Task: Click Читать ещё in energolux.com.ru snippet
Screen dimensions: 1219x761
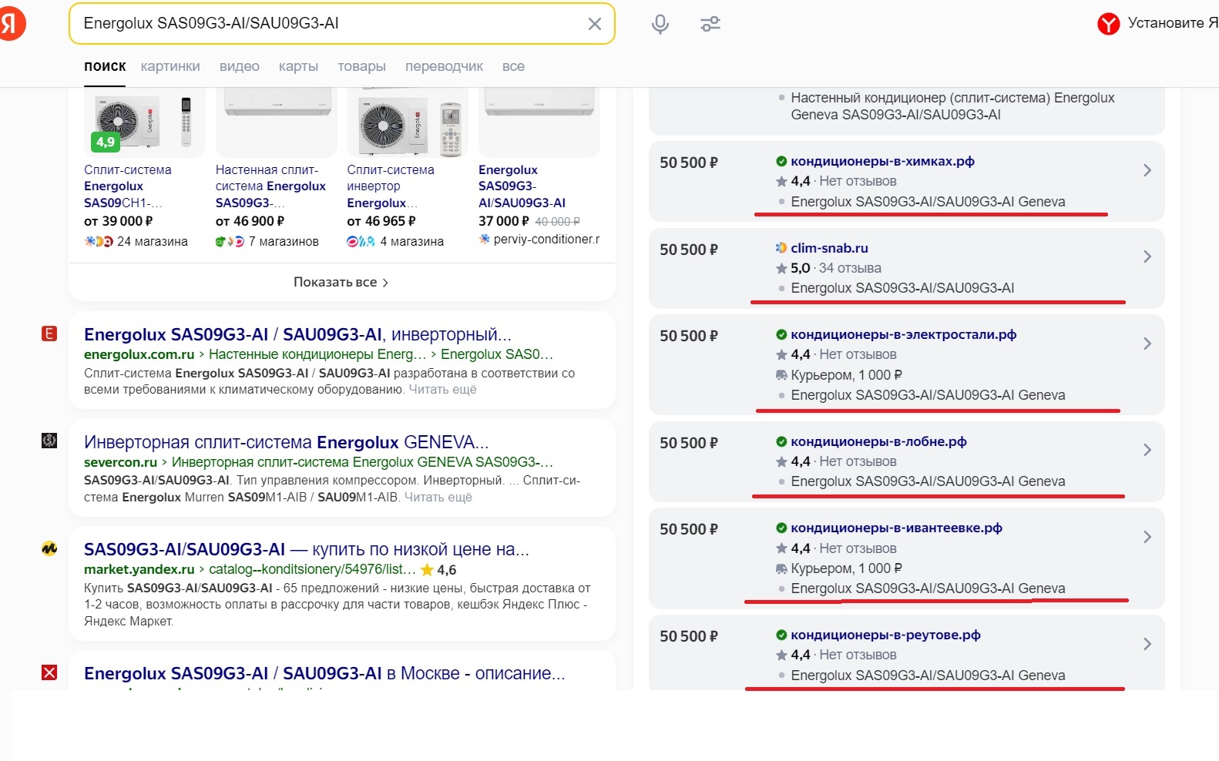Action: 442,390
